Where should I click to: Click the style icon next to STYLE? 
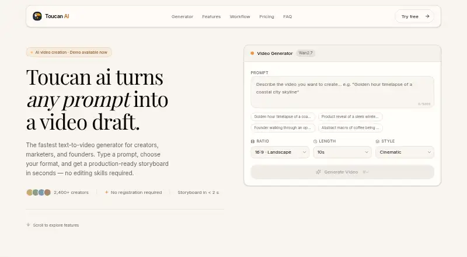pyautogui.click(x=378, y=141)
